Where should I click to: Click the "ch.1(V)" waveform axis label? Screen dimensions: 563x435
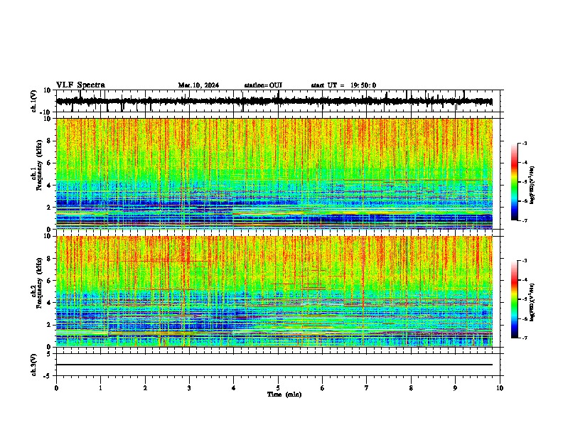tap(34, 101)
